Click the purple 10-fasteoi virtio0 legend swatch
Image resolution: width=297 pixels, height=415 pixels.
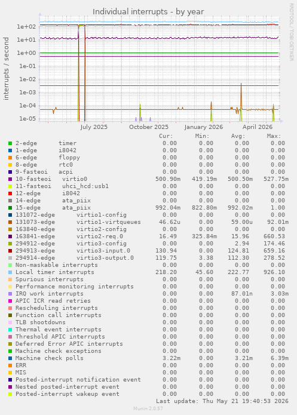click(x=10, y=179)
